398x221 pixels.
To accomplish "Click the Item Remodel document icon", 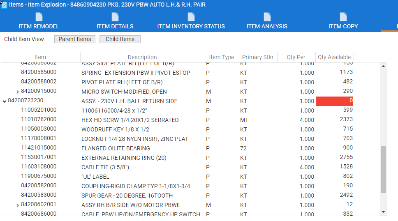I will [39, 17].
